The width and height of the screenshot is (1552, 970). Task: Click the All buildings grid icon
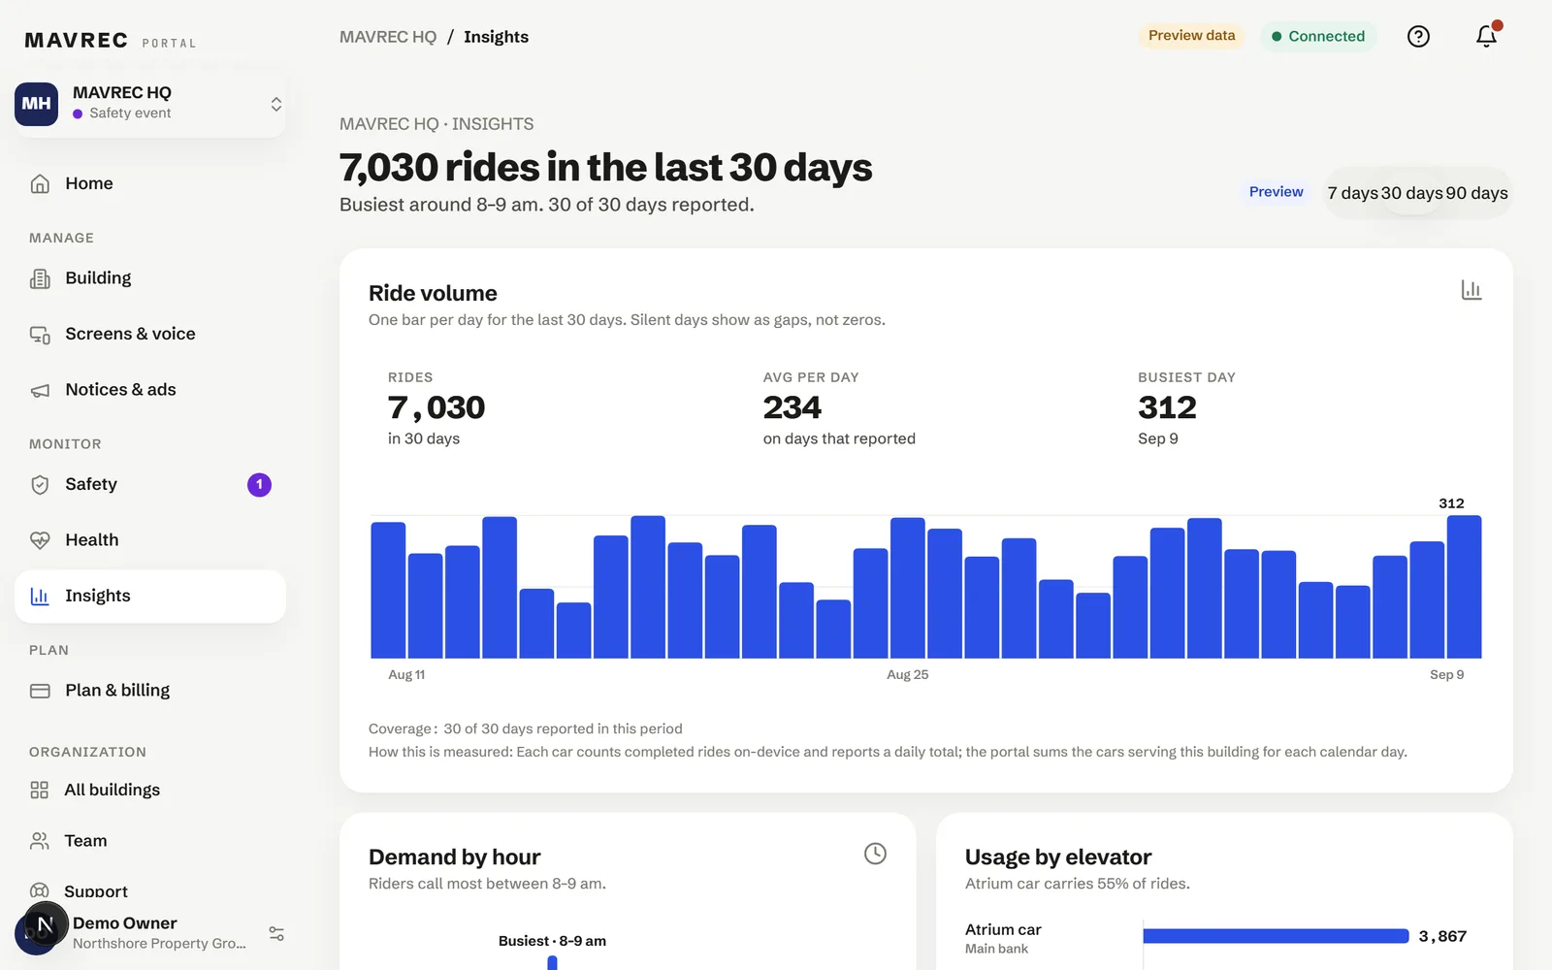[39, 790]
